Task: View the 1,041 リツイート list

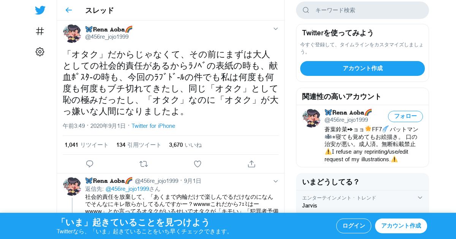Action: click(x=87, y=145)
